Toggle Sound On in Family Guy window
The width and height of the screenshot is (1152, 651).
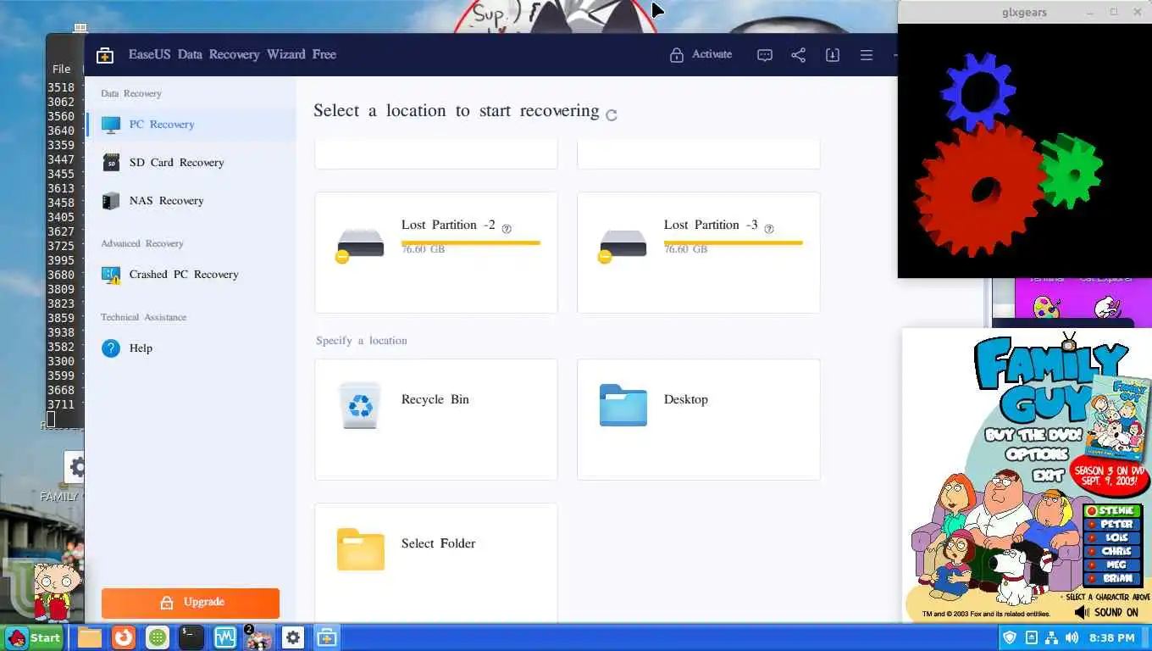1106,612
